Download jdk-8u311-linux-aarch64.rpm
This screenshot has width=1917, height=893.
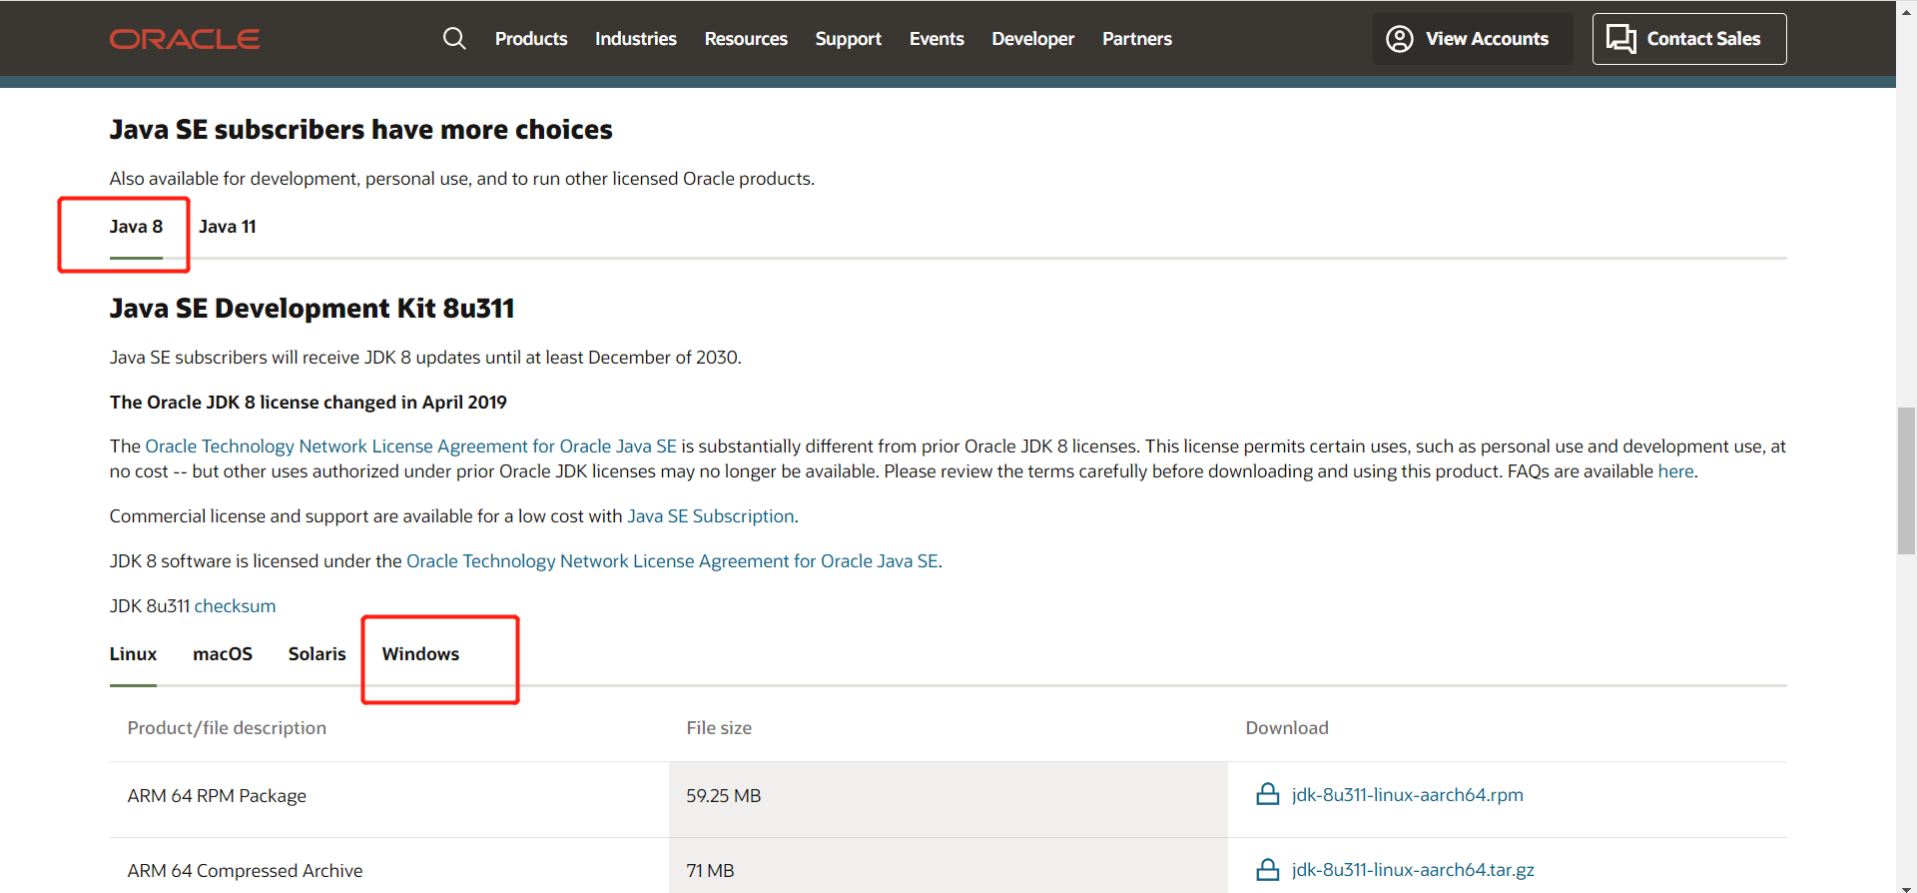1408,795
